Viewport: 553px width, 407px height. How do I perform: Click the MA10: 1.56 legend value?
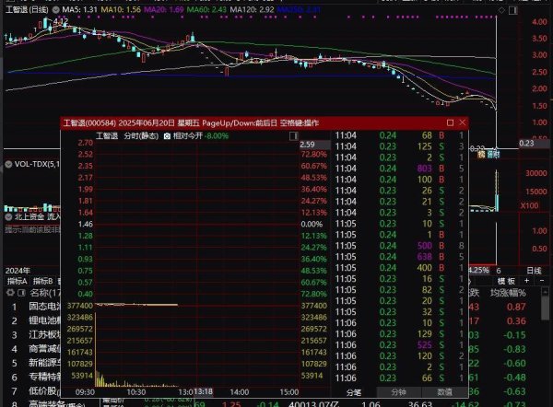click(x=121, y=9)
